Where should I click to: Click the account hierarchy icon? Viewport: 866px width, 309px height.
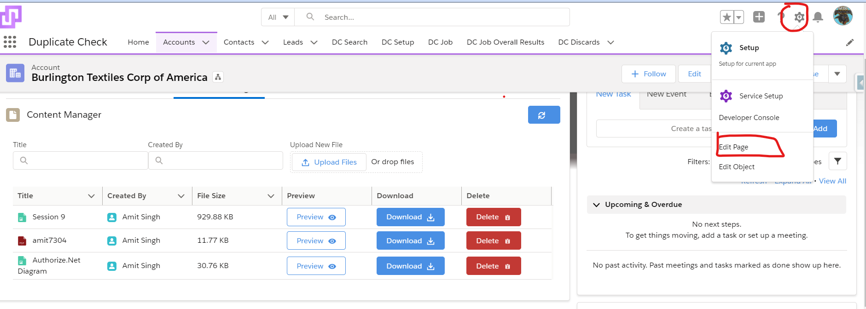coord(218,77)
